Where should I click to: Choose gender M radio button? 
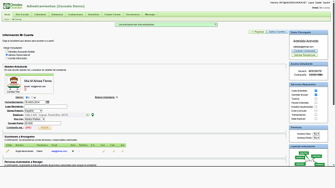click(32, 98)
